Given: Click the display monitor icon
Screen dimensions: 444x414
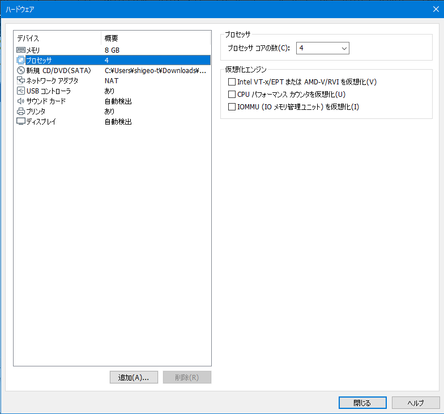Looking at the screenshot, I should tap(21, 121).
